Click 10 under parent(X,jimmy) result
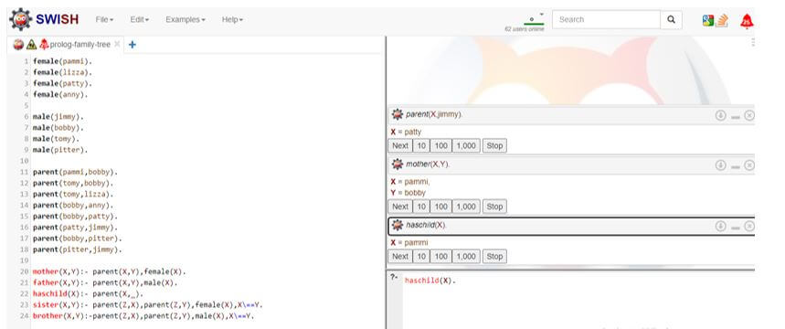The image size is (785, 329). (x=421, y=145)
